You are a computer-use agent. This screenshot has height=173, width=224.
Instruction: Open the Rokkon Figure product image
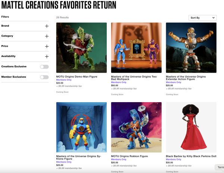pos(136,127)
